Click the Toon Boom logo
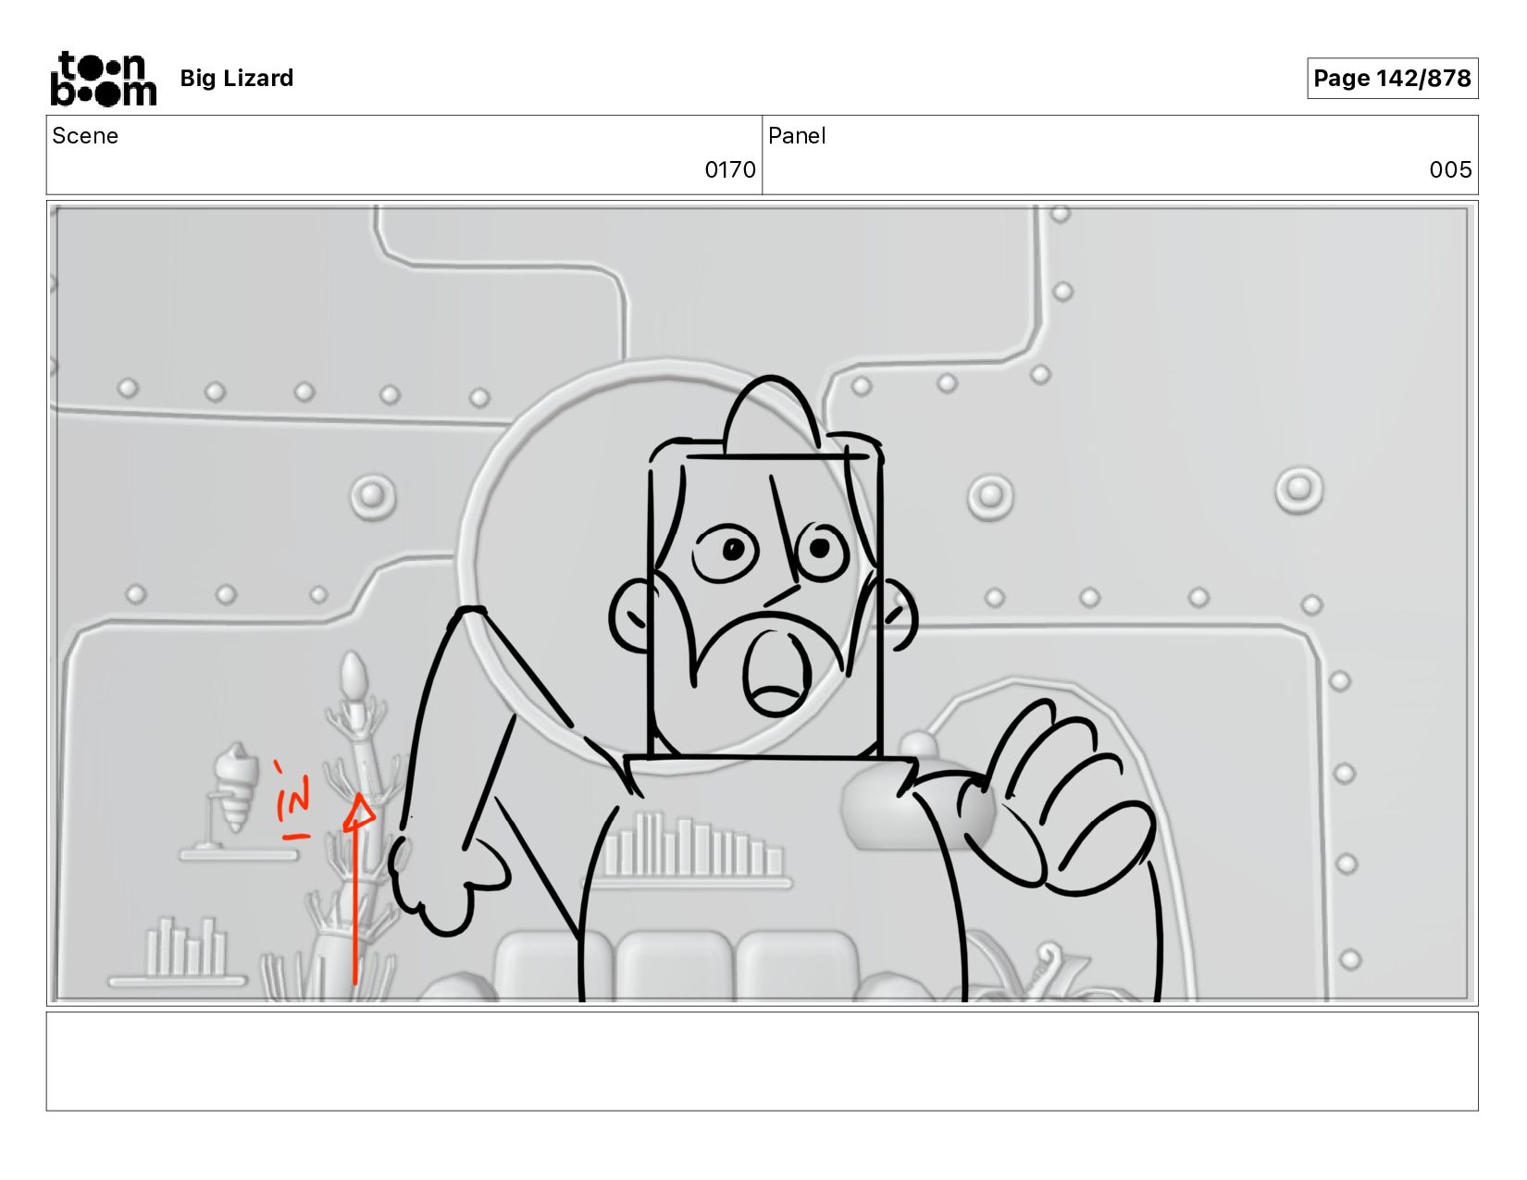The height and width of the screenshot is (1180, 1527). pos(103,79)
